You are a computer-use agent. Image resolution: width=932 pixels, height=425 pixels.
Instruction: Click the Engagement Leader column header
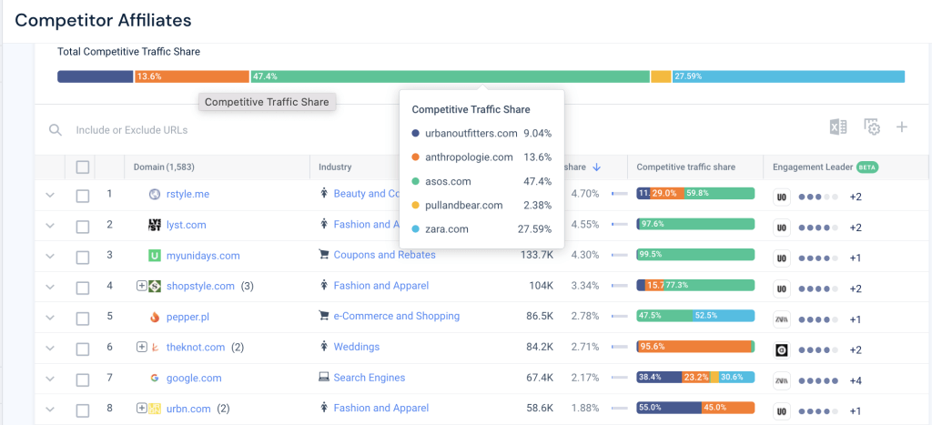coord(812,167)
